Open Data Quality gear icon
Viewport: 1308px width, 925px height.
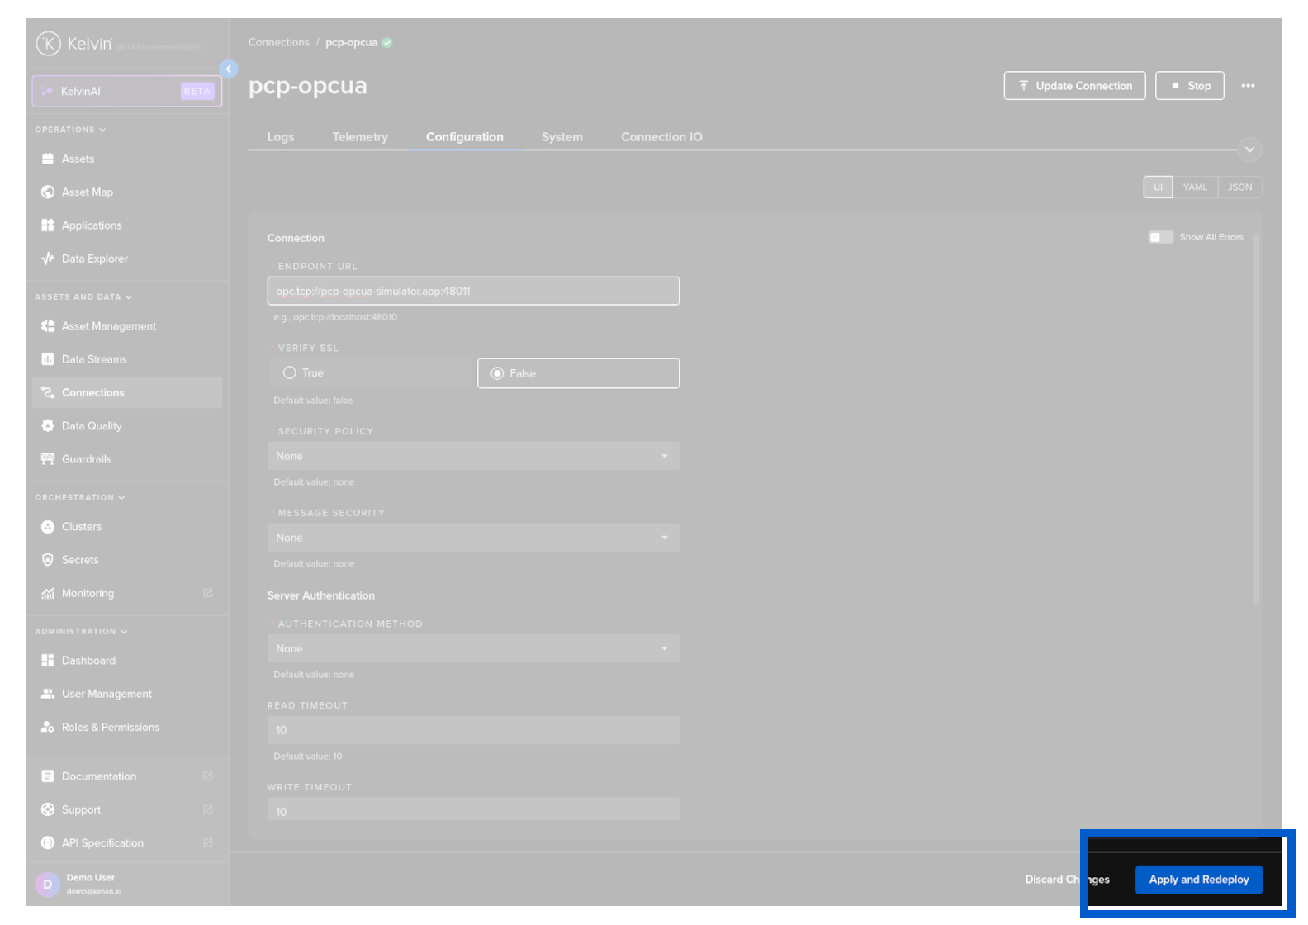coord(48,426)
